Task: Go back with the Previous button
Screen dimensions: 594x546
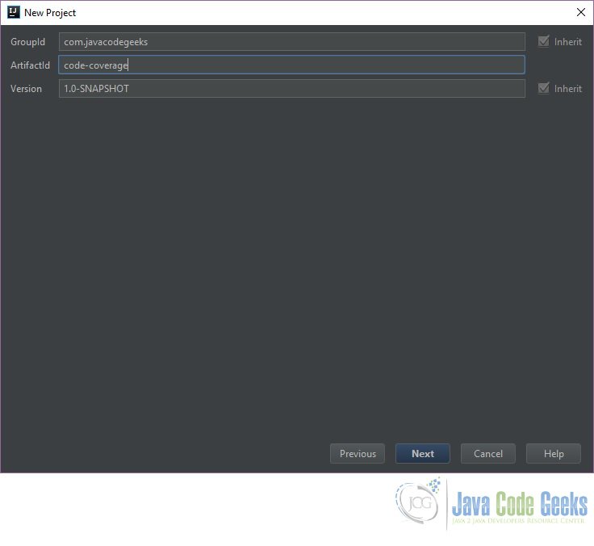Action: tap(358, 453)
